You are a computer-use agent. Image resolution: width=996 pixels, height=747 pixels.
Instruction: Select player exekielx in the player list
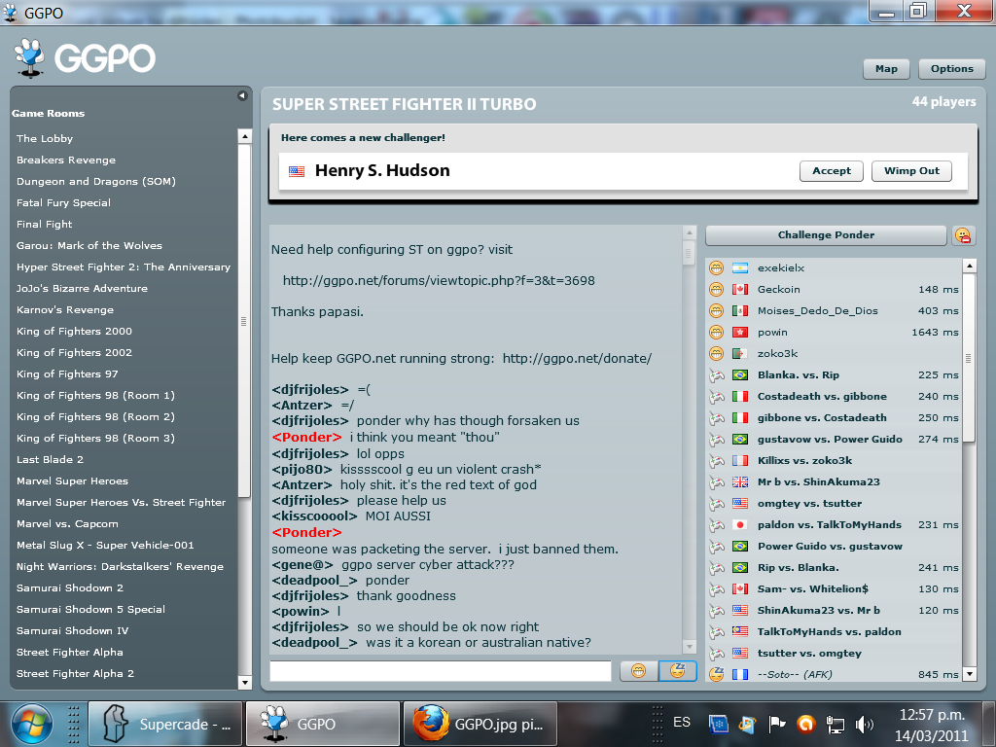click(x=834, y=268)
